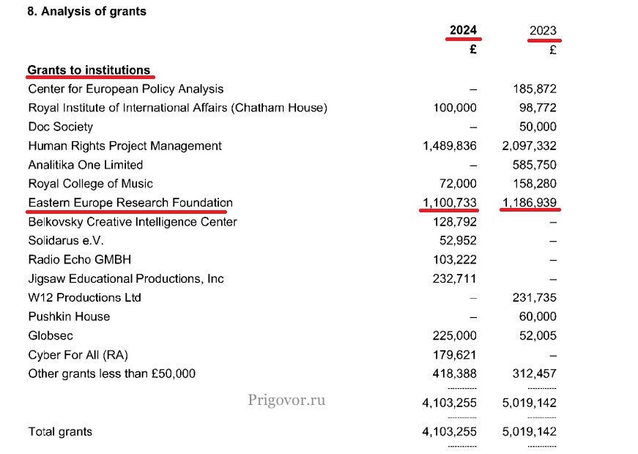Screen dimensions: 638x454
Task: Select the underlined 2023 column header
Action: (x=543, y=31)
